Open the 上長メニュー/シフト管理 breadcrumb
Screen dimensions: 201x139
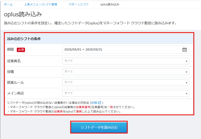(41, 4)
